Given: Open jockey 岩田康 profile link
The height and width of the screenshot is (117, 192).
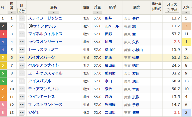Looking at the screenshot, I should tap(110, 105).
